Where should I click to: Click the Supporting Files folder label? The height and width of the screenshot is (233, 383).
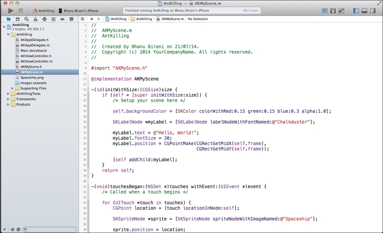click(33, 88)
